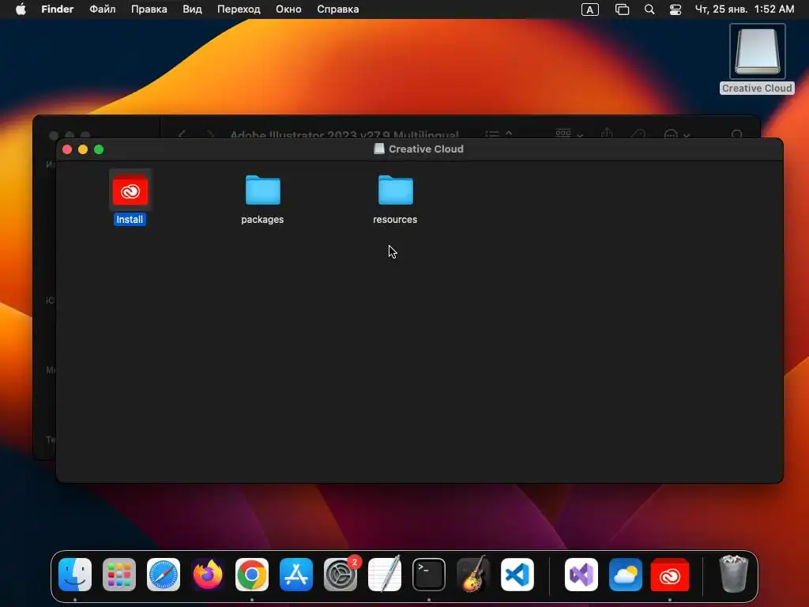Open TextEdit from the Dock
809x607 pixels.
point(385,575)
